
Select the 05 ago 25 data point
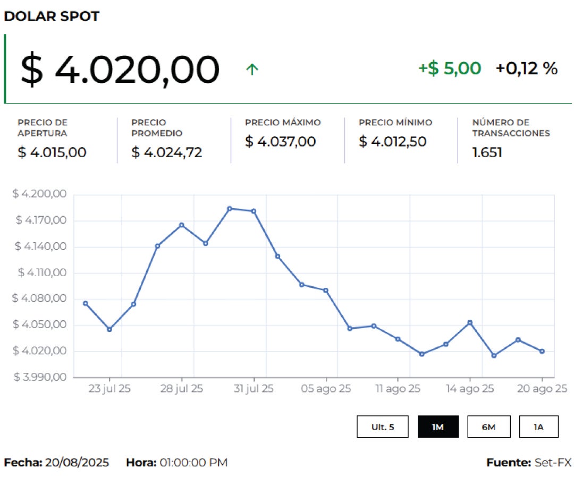(x=326, y=291)
